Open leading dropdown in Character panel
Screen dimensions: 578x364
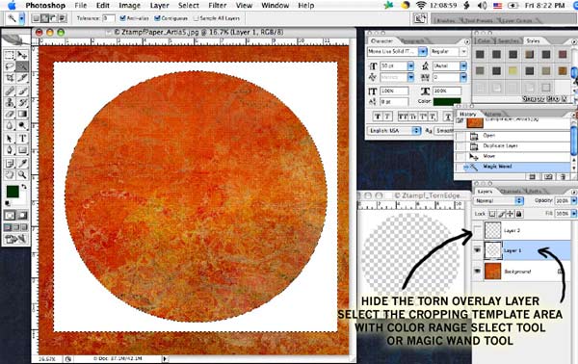[463, 65]
